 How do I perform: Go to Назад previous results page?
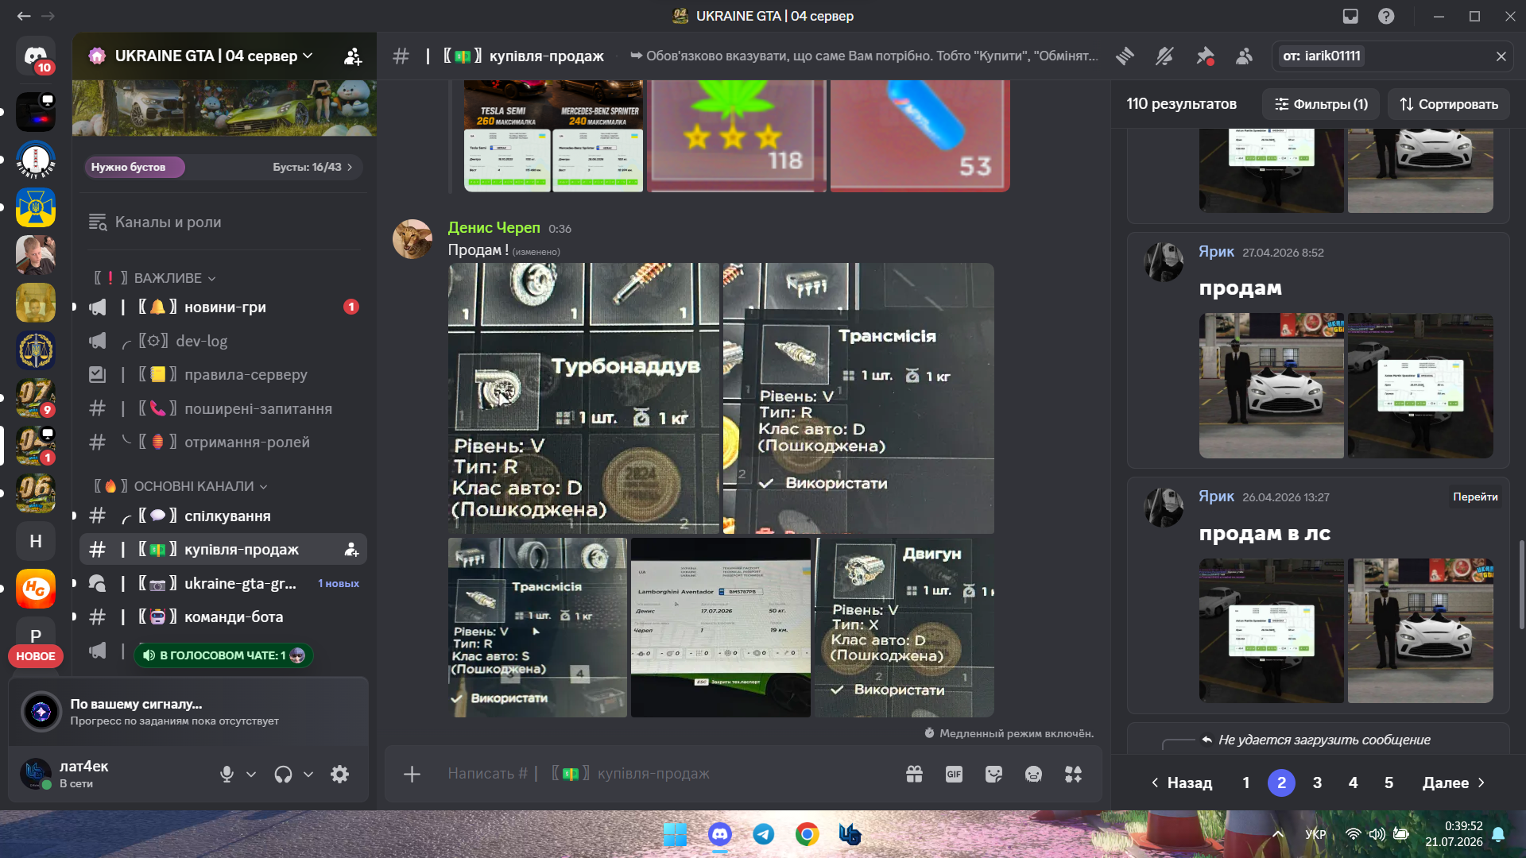[1182, 783]
